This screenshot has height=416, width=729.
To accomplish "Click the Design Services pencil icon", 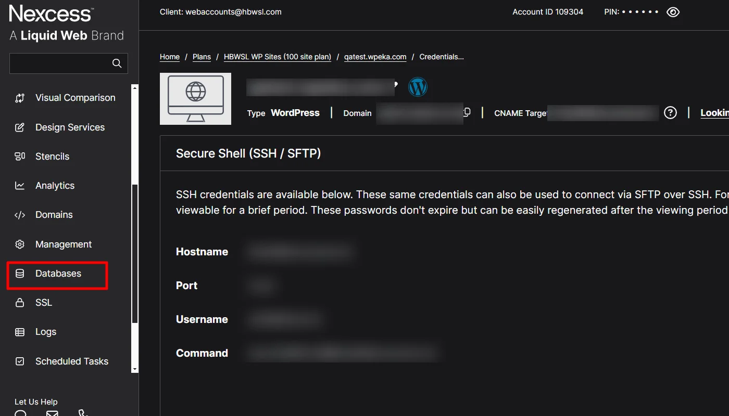I will [20, 127].
